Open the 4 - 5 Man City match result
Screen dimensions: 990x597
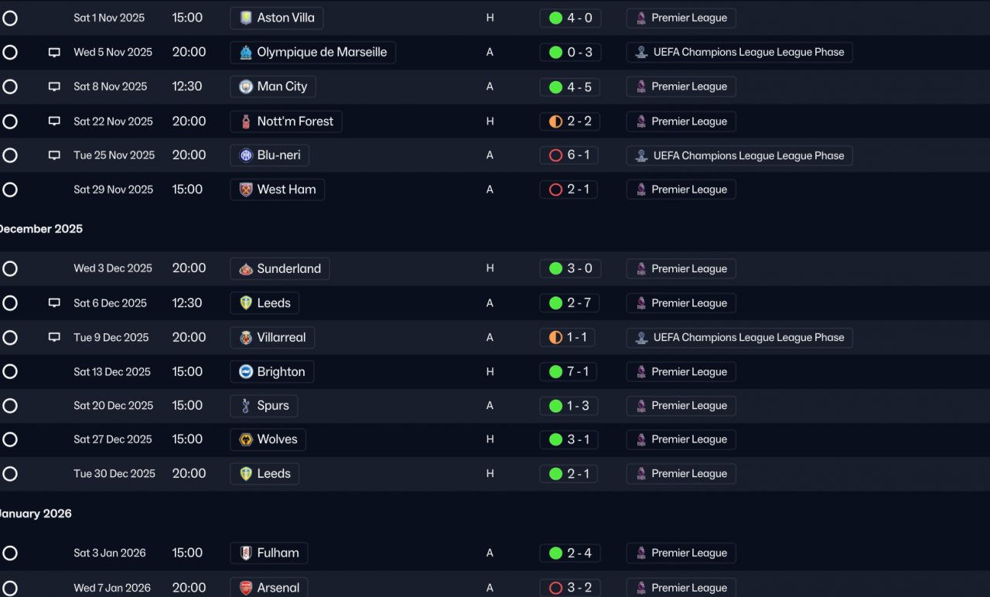(571, 87)
